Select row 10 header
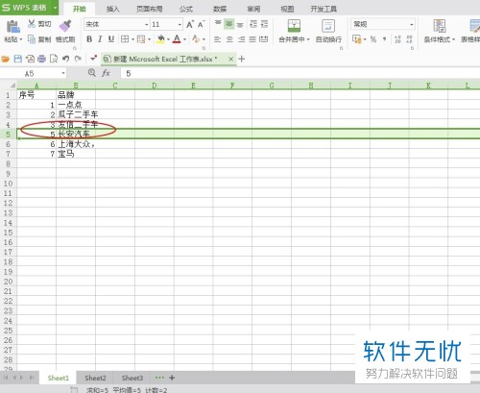Viewport: 480px width, 393px height. click(8, 184)
